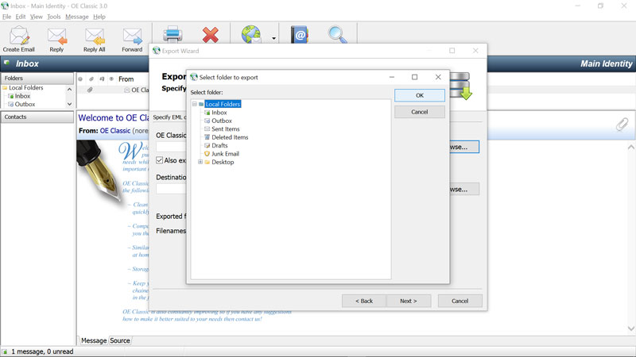Screen dimensions: 636x357
Task: Click the lower Browse button in wizard
Action: pyautogui.click(x=464, y=189)
